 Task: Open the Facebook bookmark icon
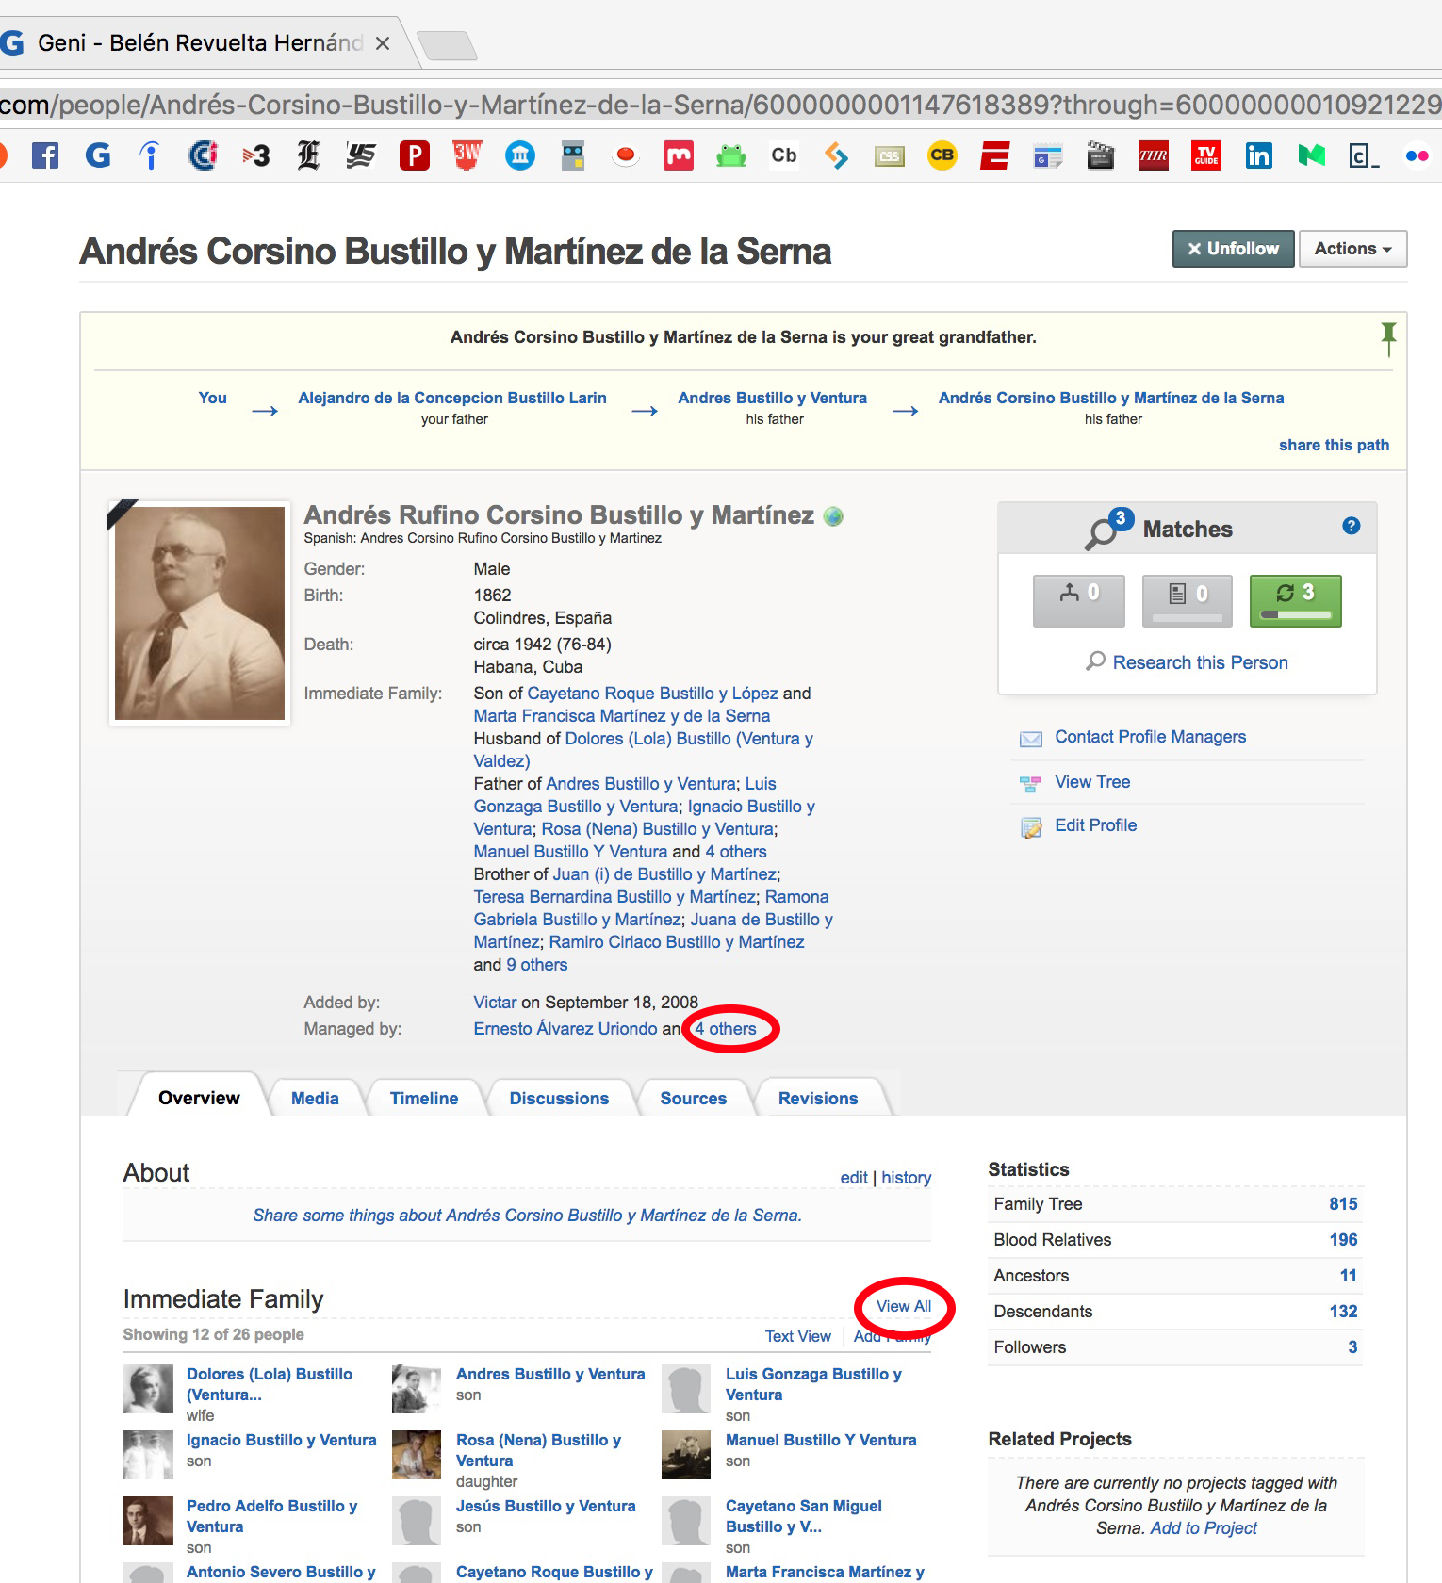[x=45, y=155]
